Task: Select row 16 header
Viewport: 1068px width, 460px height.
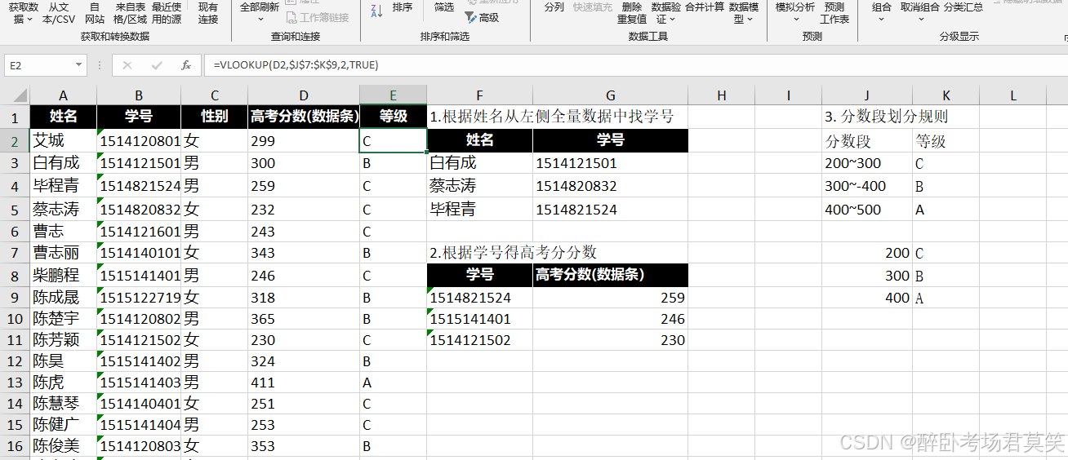Action: [x=15, y=446]
